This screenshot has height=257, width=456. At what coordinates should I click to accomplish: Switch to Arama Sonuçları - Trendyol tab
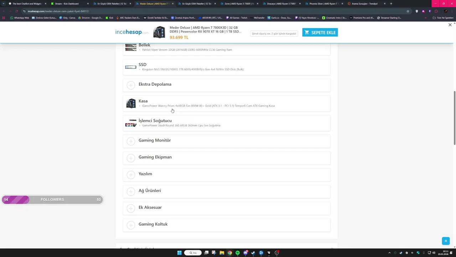366,4
